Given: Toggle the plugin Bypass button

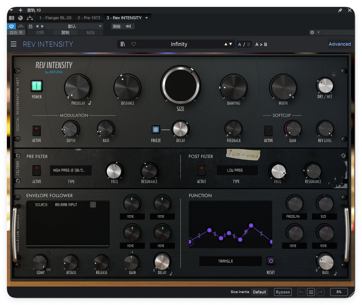Looking at the screenshot, I should pos(283,292).
